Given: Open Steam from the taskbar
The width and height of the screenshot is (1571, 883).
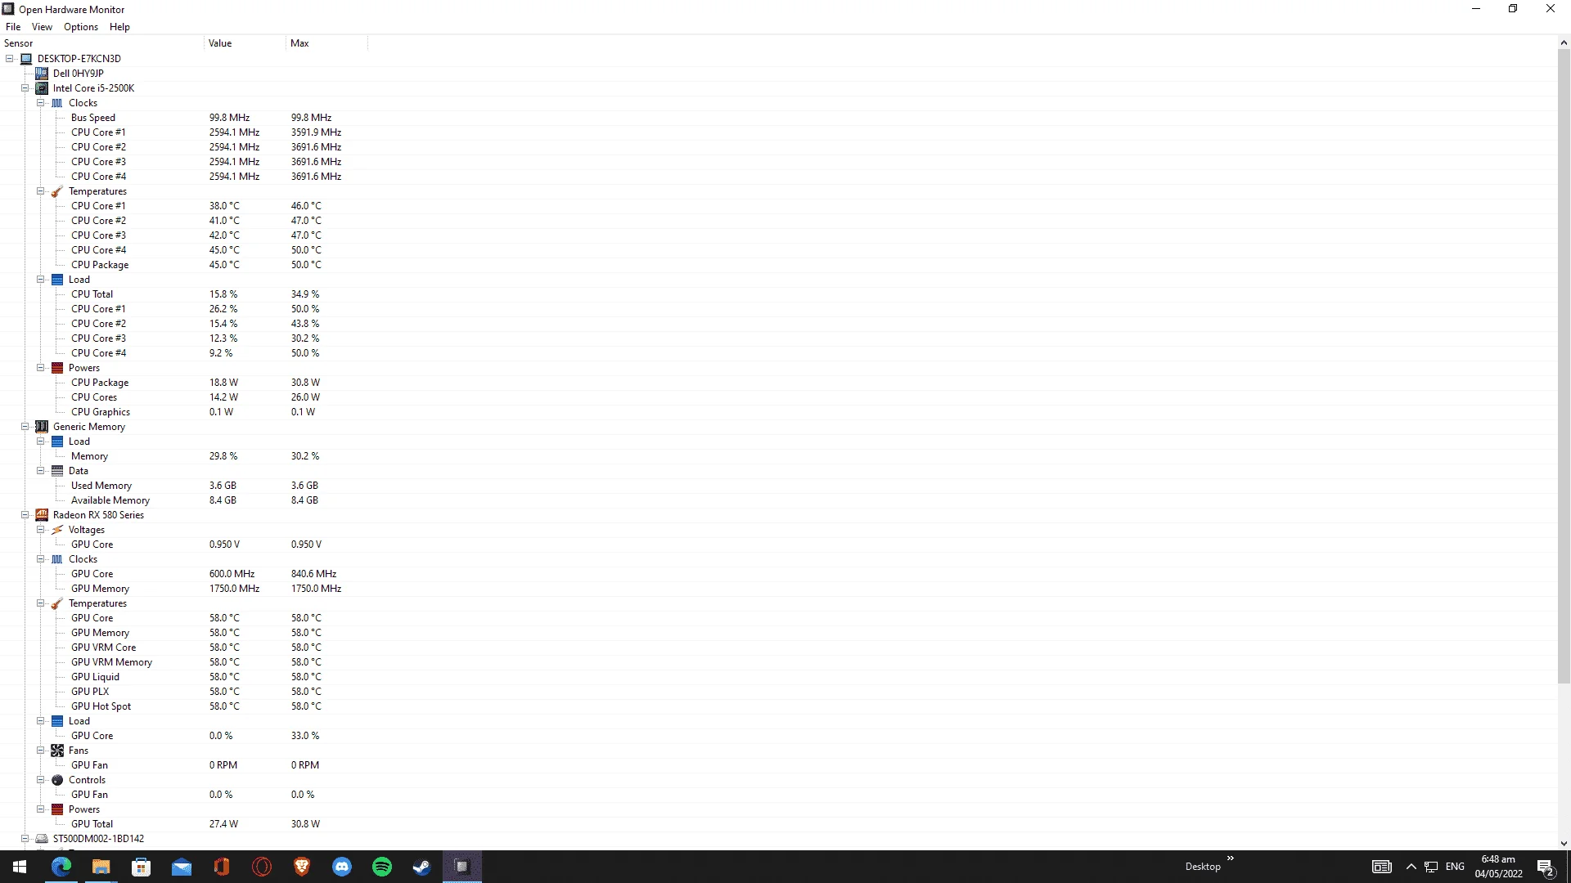Looking at the screenshot, I should (422, 867).
